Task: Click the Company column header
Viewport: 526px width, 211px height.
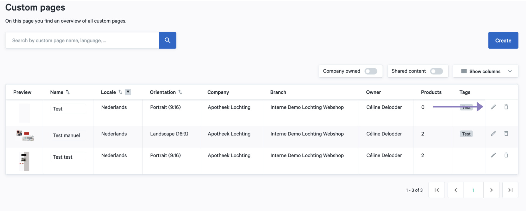Action: (x=218, y=92)
